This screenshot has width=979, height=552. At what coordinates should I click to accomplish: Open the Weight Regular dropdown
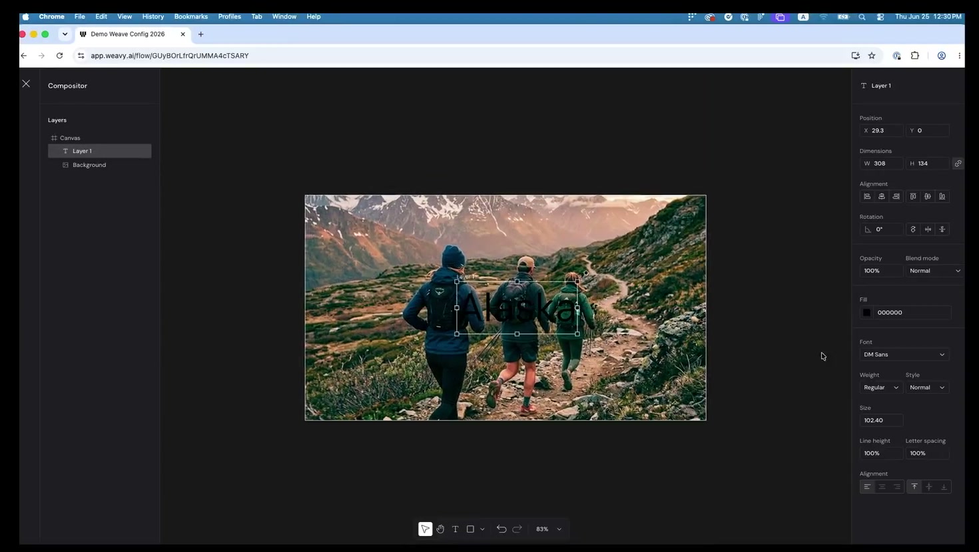click(x=881, y=388)
